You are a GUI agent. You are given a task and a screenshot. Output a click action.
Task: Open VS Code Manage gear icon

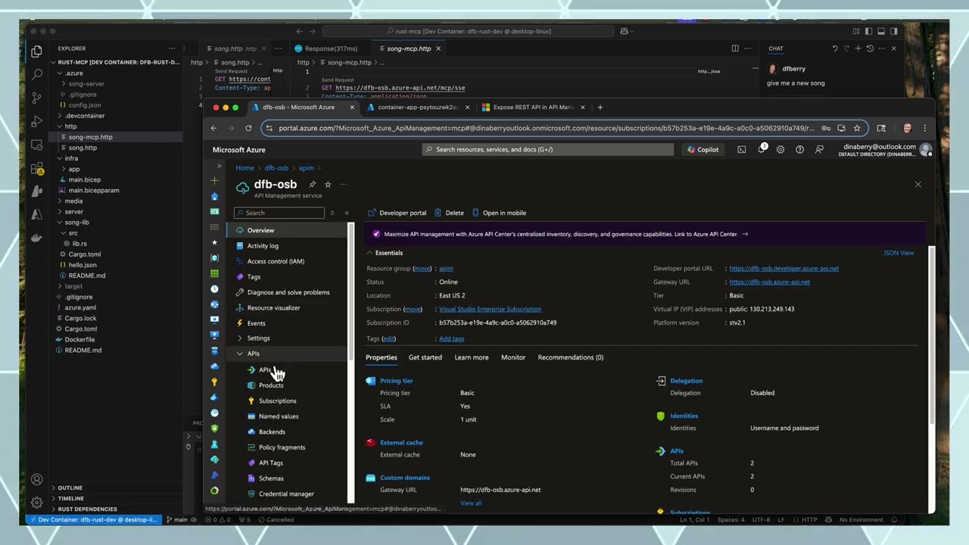(36, 502)
